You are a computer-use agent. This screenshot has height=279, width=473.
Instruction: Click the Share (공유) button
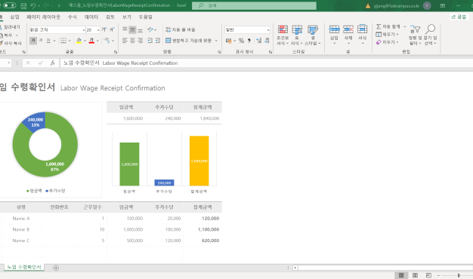point(459,17)
